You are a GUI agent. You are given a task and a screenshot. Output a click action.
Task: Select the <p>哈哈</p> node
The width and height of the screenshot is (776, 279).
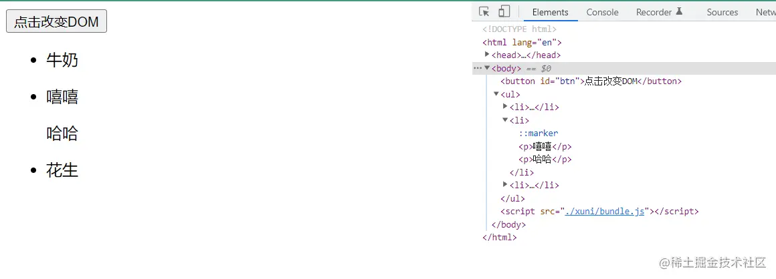pos(545,160)
